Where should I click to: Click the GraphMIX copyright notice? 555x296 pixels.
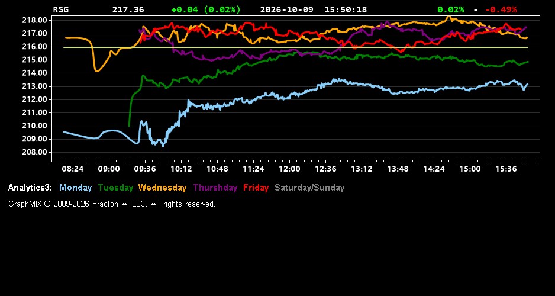pos(112,204)
